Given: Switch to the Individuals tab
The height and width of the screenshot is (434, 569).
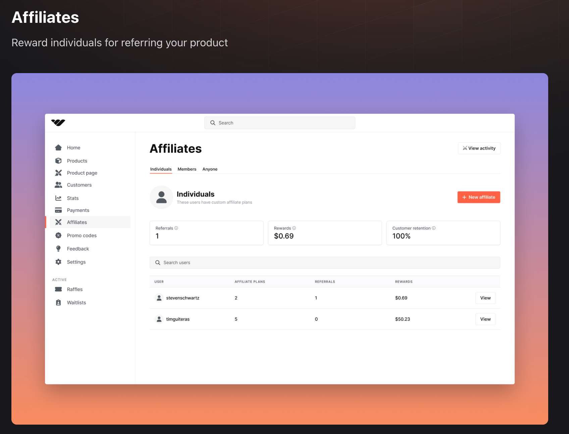Looking at the screenshot, I should [161, 169].
